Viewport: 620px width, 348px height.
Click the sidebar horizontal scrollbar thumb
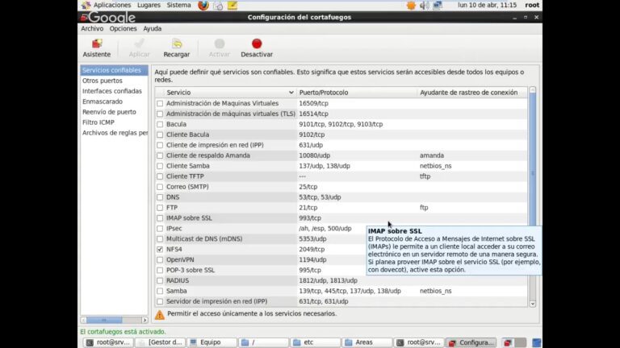(104, 320)
